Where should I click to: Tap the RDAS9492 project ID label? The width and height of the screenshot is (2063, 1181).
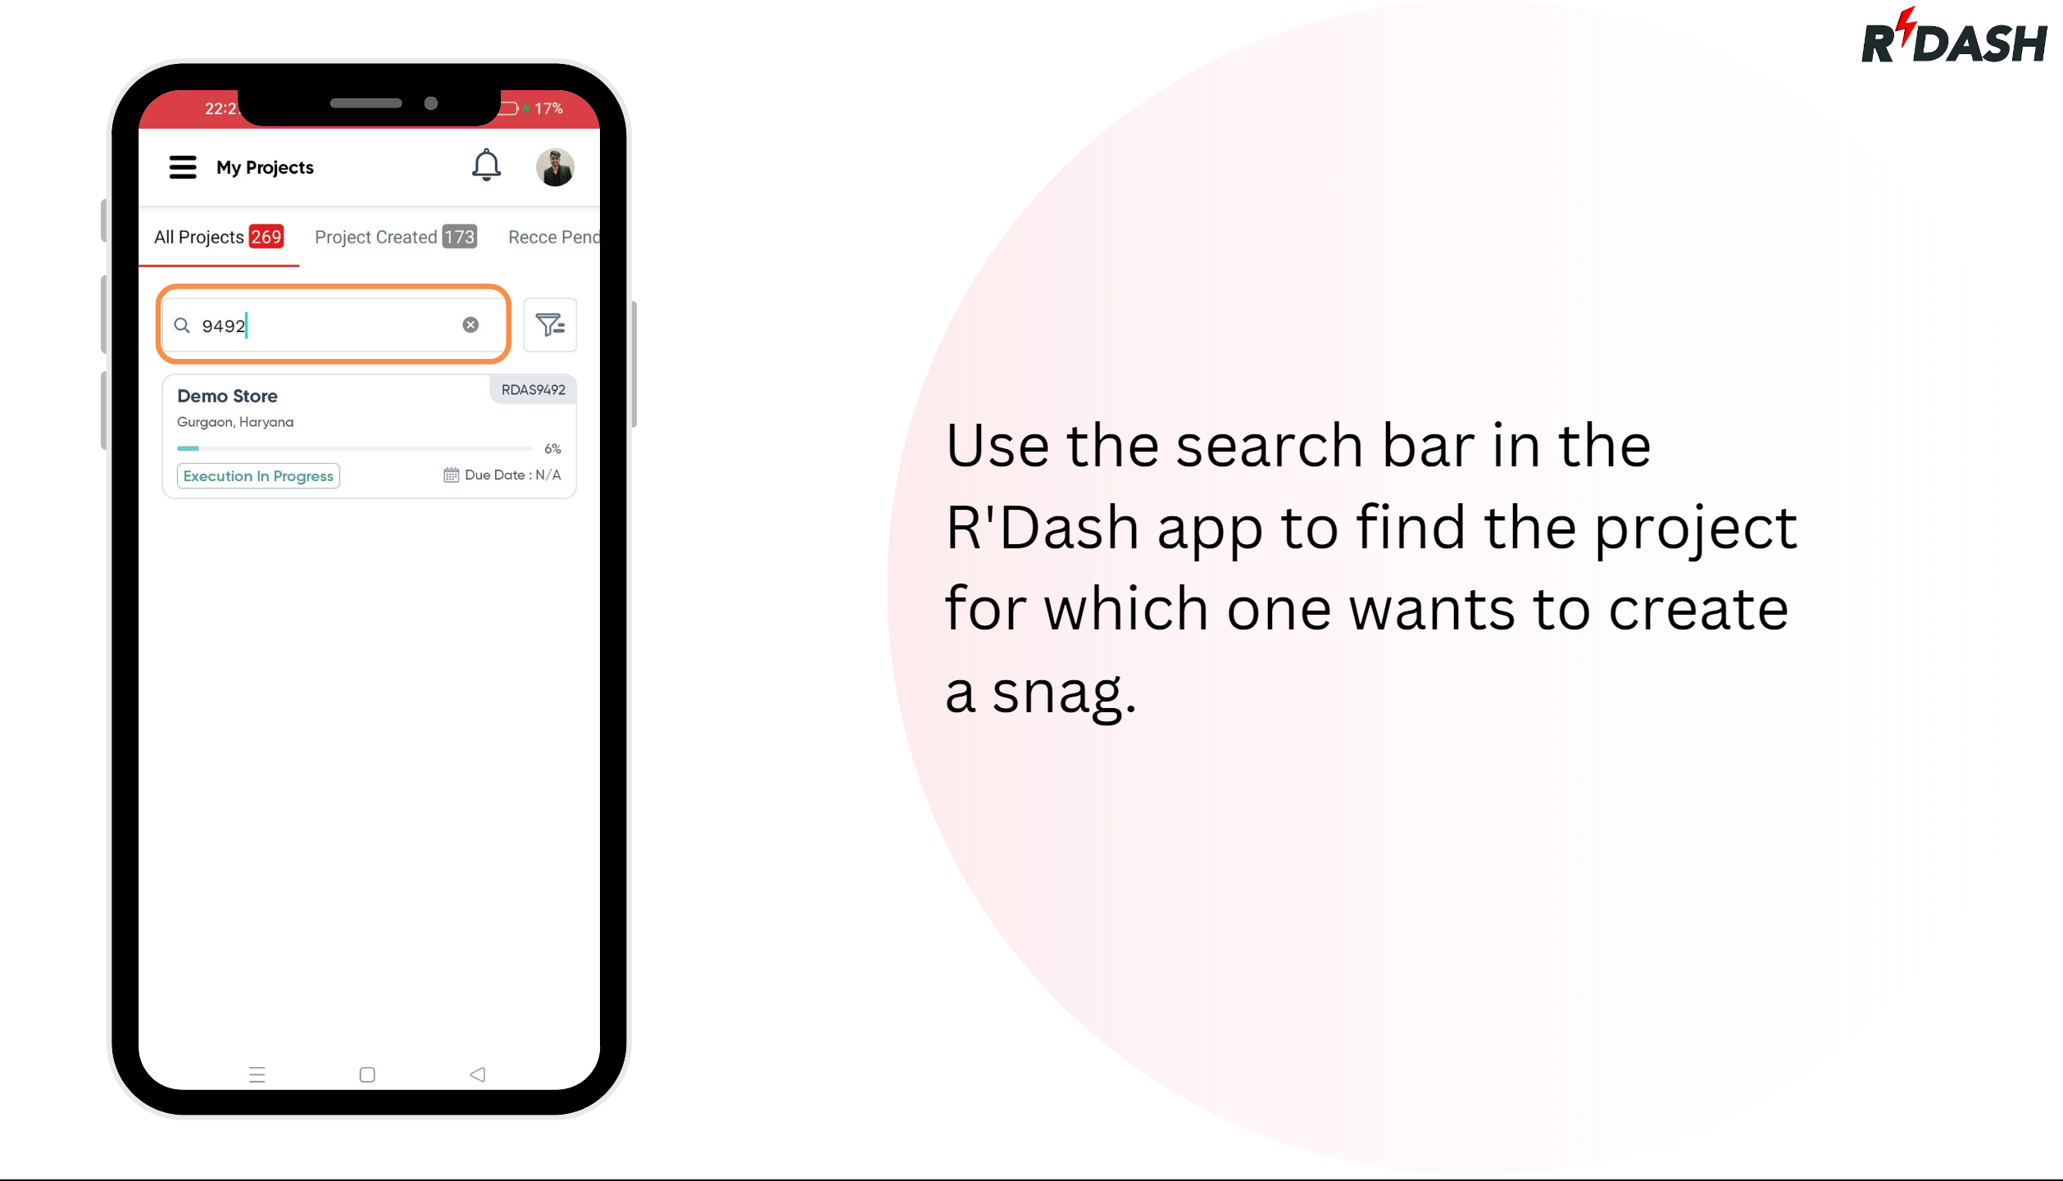coord(533,389)
